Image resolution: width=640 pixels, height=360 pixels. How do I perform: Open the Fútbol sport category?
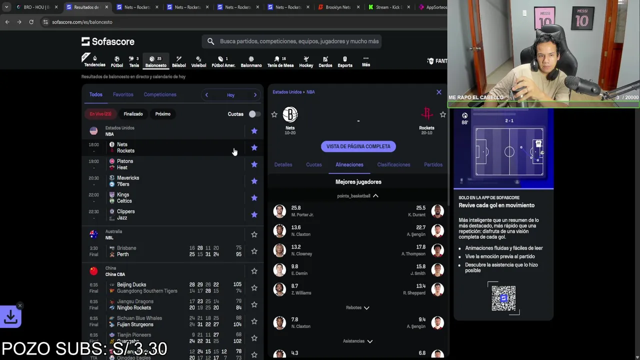(116, 61)
